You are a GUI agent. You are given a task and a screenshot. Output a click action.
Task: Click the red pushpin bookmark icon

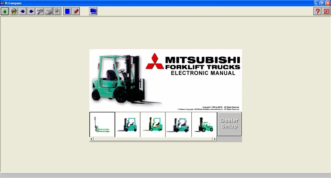tap(76, 11)
